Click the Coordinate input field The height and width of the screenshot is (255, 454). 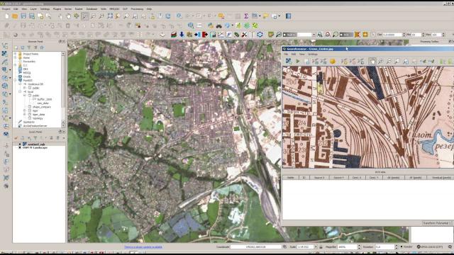tap(256, 247)
